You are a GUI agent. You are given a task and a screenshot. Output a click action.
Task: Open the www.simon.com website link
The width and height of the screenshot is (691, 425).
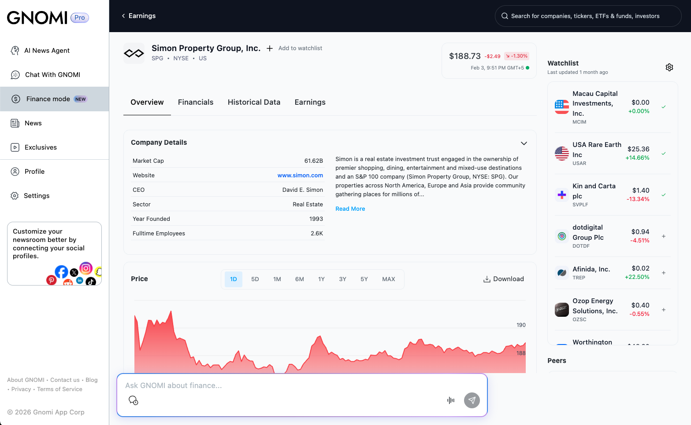point(300,175)
